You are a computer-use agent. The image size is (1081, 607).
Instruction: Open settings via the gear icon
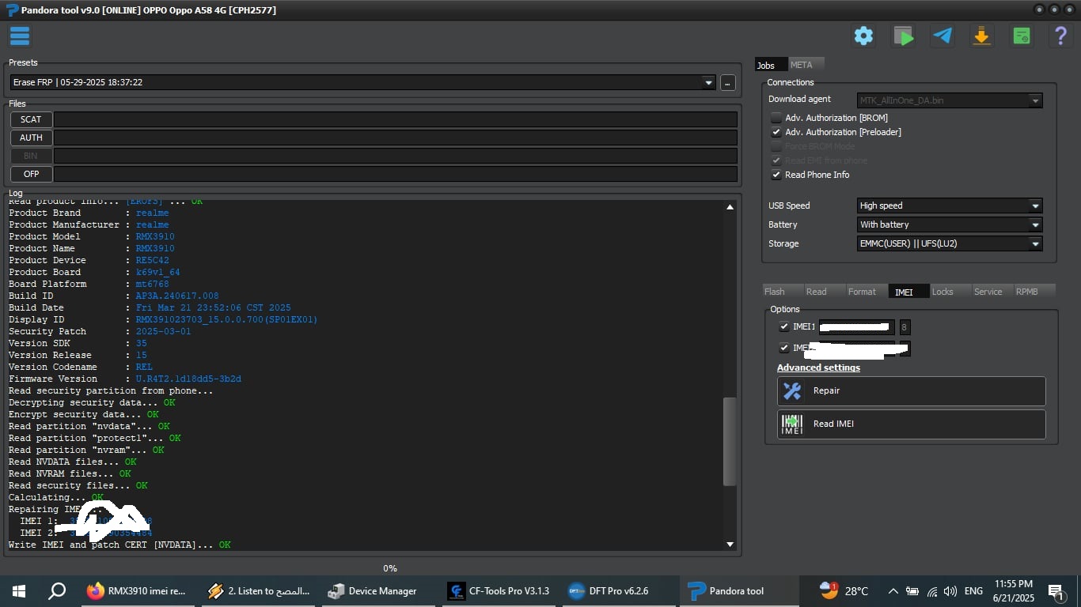[x=863, y=36]
